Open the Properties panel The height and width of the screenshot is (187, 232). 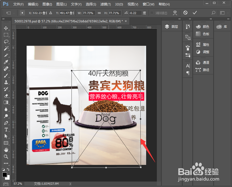click(203, 44)
